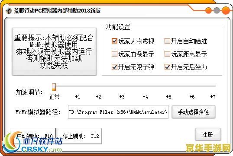The height and width of the screenshot is (156, 233).
Task: Click the 功能设置 group label
Action: click(118, 27)
